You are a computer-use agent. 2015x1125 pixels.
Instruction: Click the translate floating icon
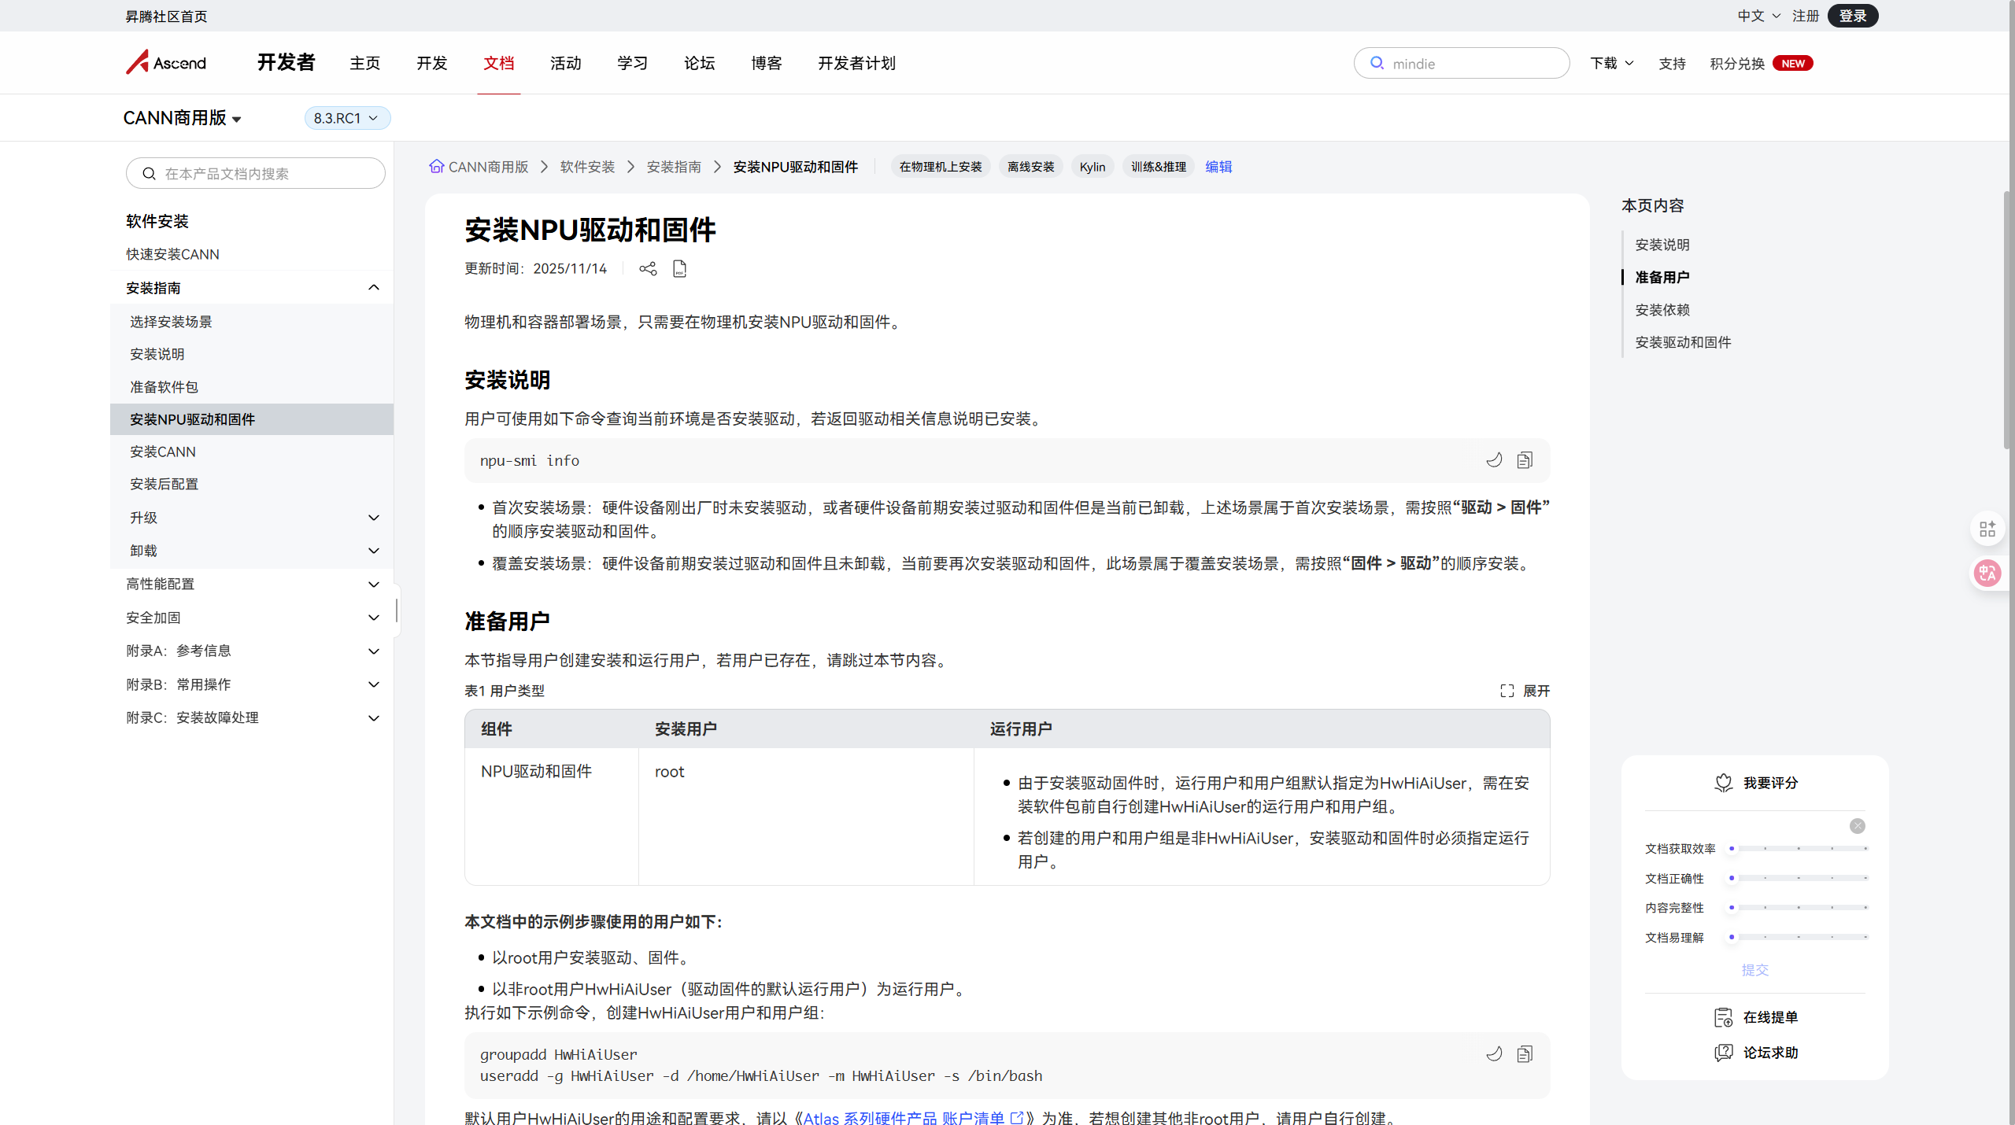(1987, 574)
